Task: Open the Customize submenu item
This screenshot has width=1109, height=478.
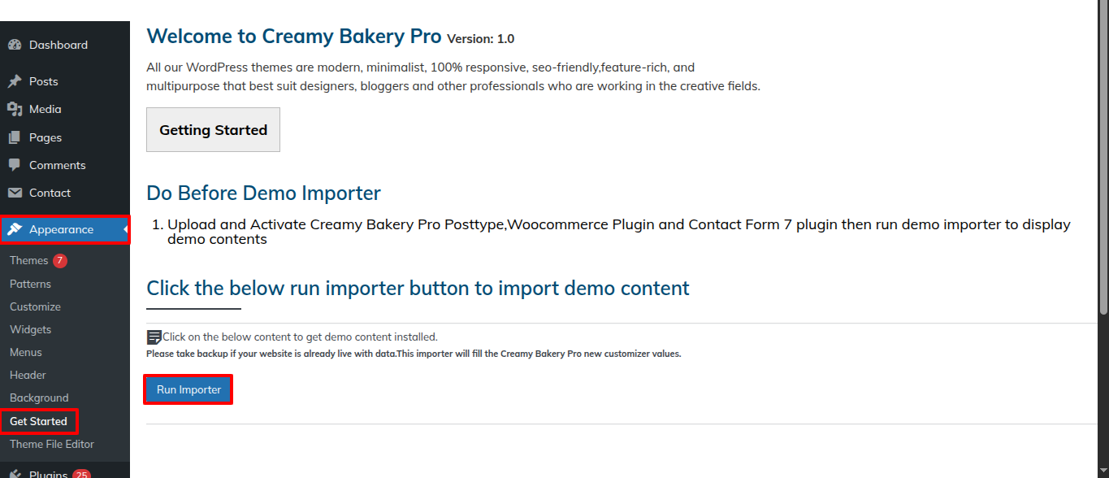Action: tap(35, 306)
